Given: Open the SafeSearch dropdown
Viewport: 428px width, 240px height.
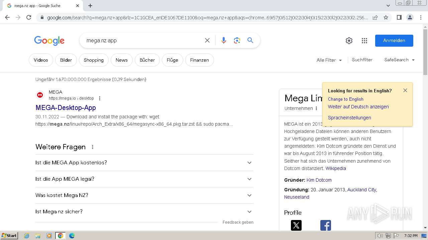Looking at the screenshot, I should pyautogui.click(x=399, y=60).
